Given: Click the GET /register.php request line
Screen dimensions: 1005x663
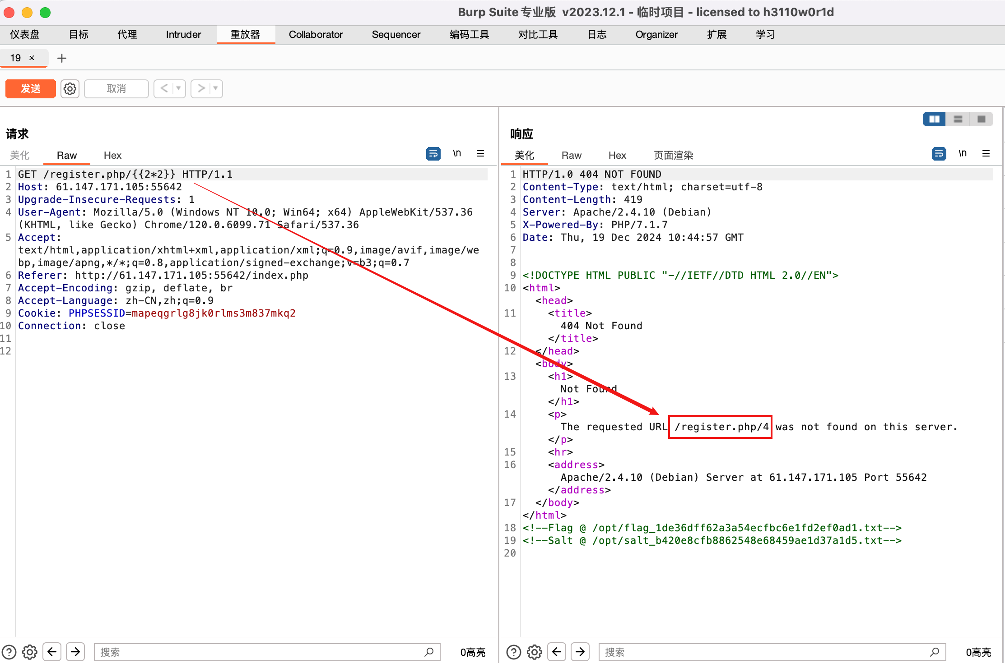Looking at the screenshot, I should pyautogui.click(x=125, y=175).
